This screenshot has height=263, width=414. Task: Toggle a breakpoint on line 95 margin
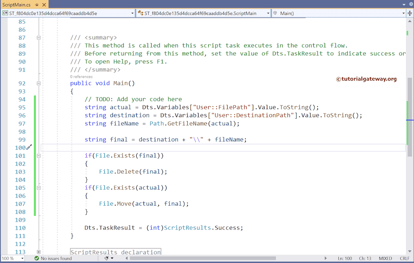5,107
